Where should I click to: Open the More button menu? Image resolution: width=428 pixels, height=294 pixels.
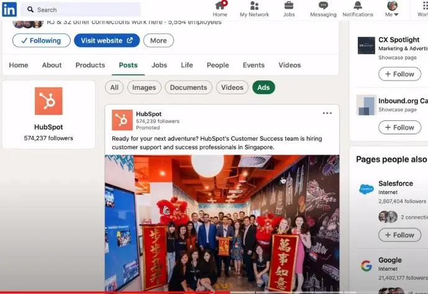coord(159,40)
